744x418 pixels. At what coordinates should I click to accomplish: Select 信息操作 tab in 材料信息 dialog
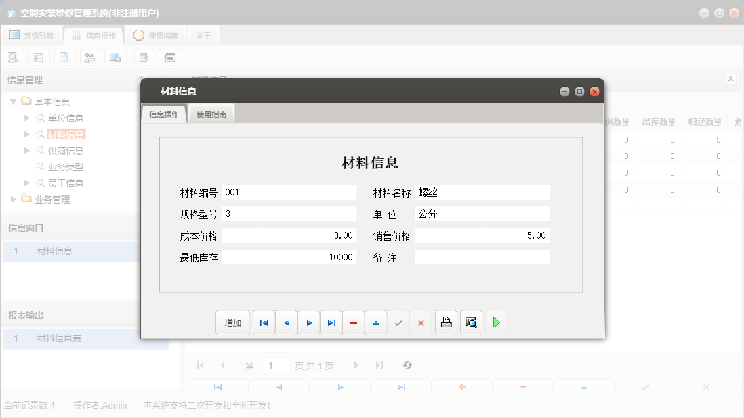pos(164,114)
